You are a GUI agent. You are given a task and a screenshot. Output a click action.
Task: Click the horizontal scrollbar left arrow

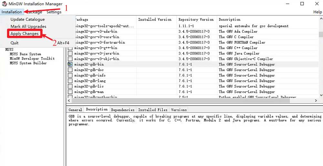(69, 101)
